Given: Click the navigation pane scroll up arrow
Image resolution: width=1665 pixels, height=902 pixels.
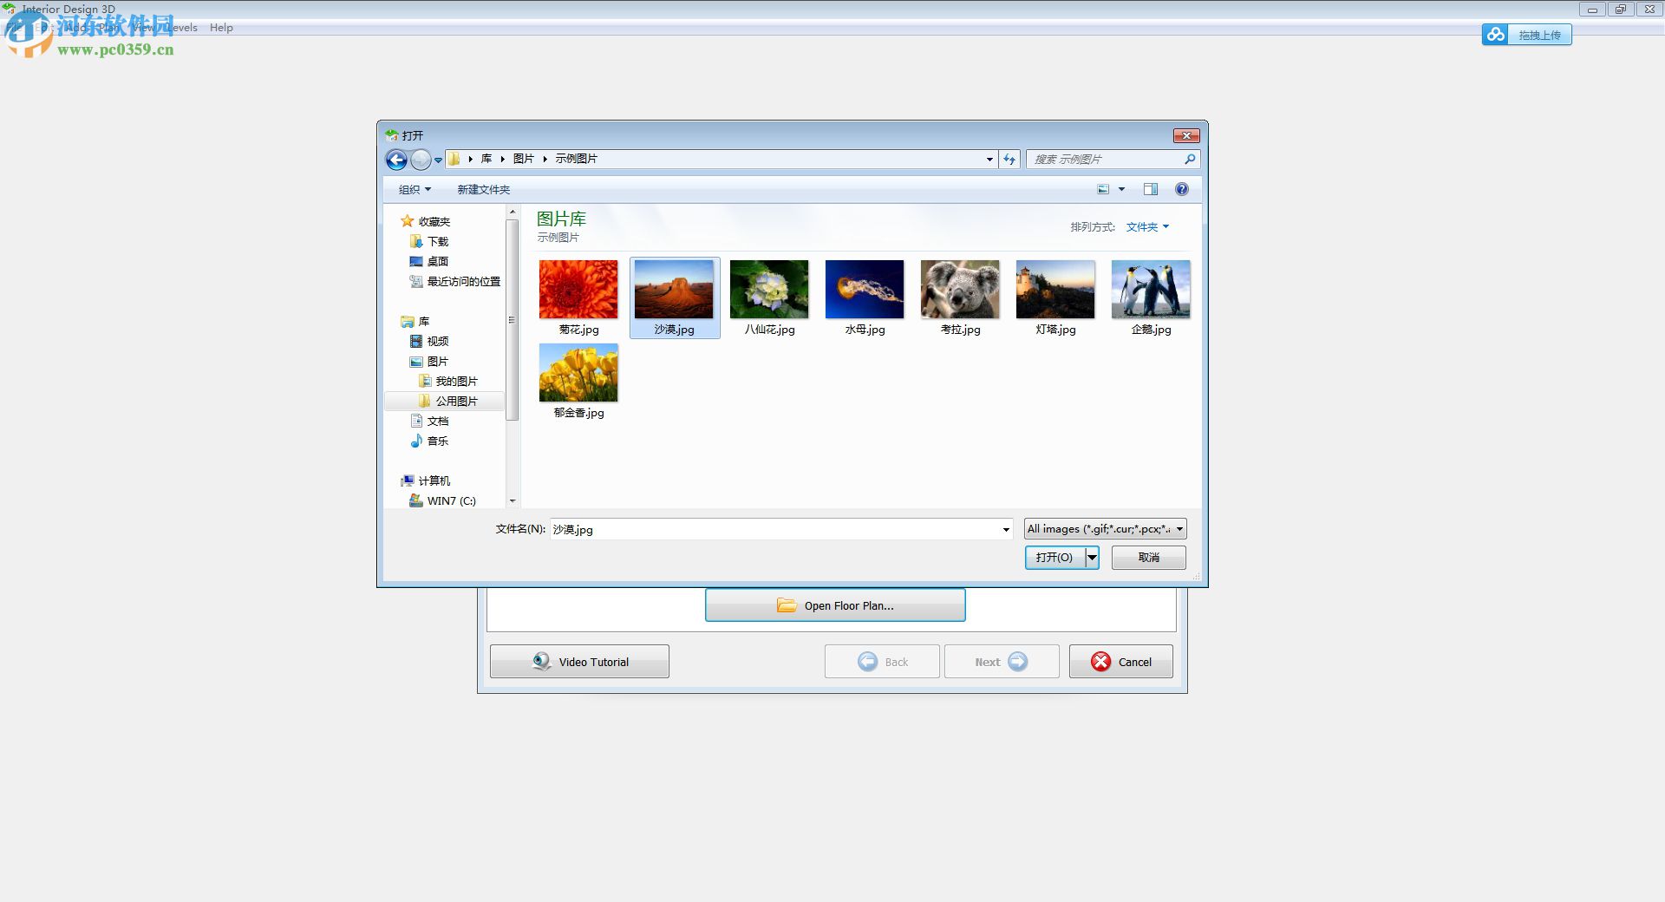Looking at the screenshot, I should (x=513, y=212).
